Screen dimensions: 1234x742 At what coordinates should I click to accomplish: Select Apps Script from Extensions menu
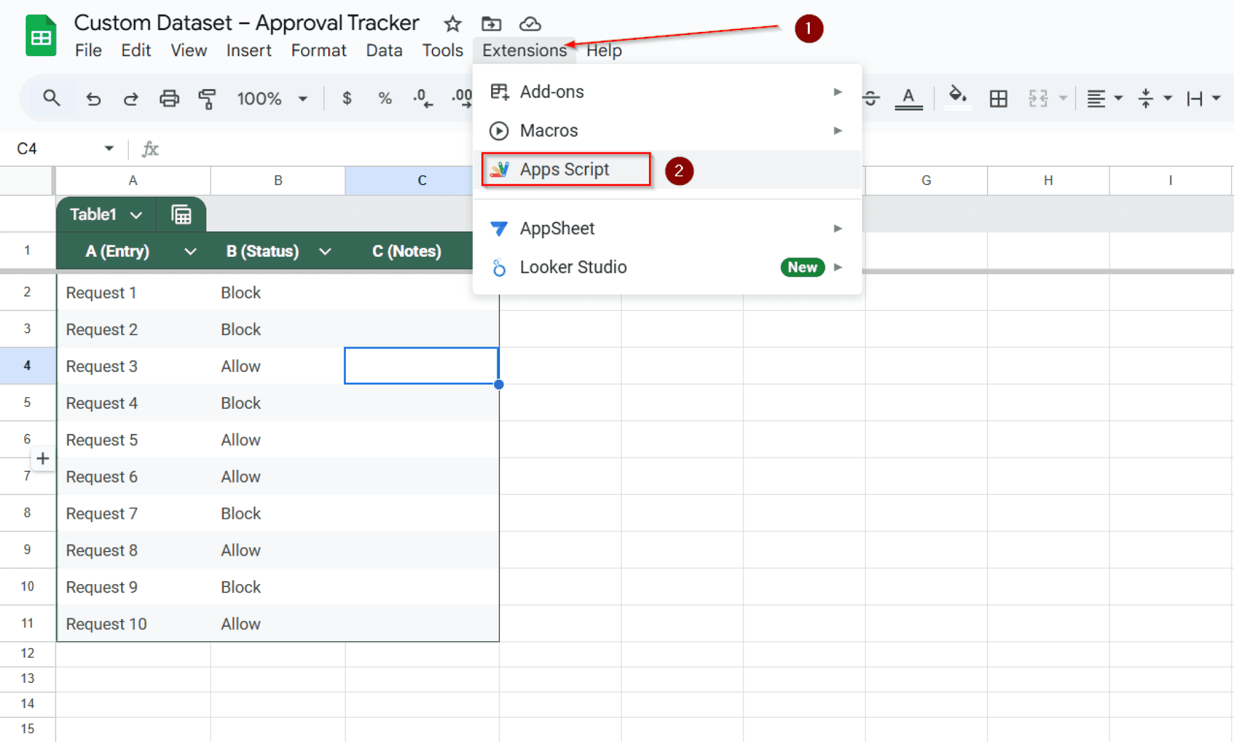pos(565,169)
